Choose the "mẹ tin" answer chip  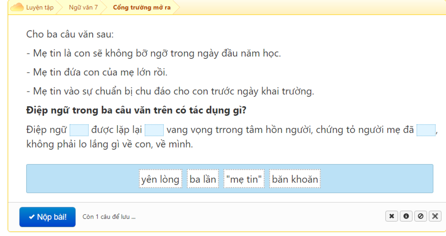click(x=244, y=179)
